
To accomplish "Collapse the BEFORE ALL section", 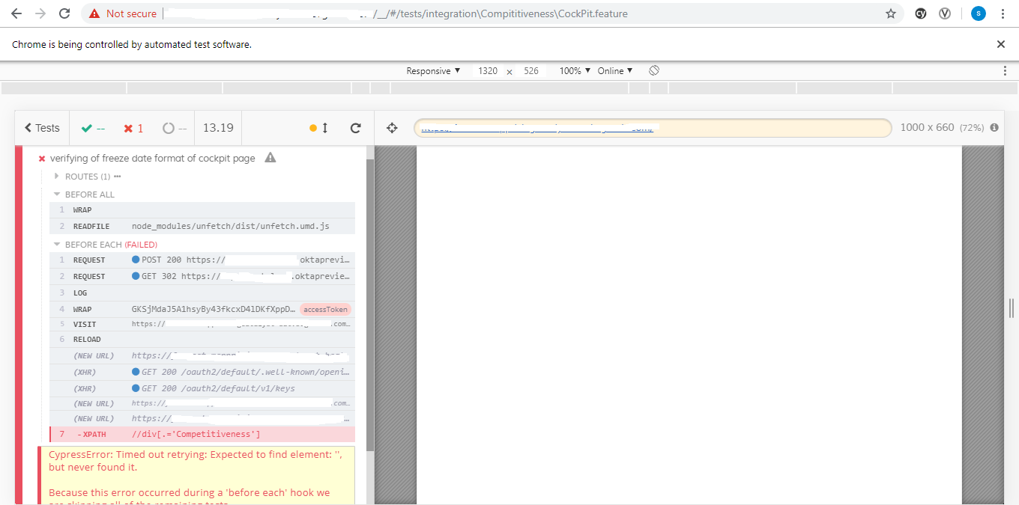I will (x=56, y=194).
